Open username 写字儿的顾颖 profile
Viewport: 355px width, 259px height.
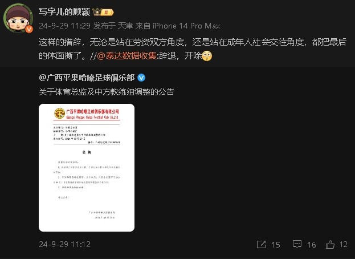pyautogui.click(x=64, y=12)
